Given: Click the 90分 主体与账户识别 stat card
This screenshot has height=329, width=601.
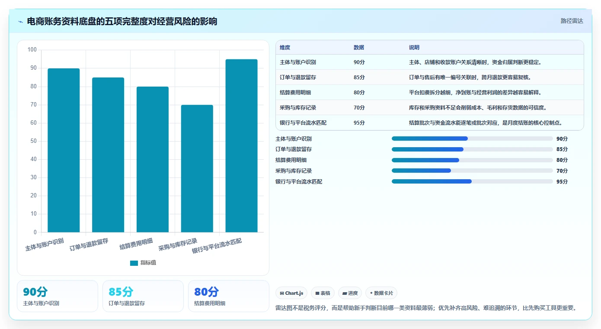Looking at the screenshot, I should 58,296.
